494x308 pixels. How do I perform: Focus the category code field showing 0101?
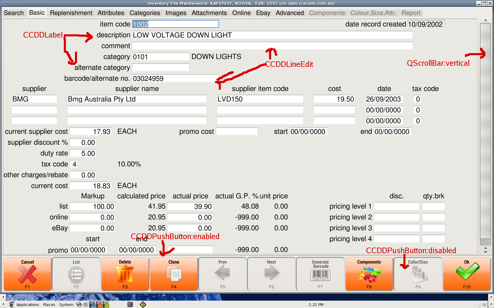tap(160, 57)
